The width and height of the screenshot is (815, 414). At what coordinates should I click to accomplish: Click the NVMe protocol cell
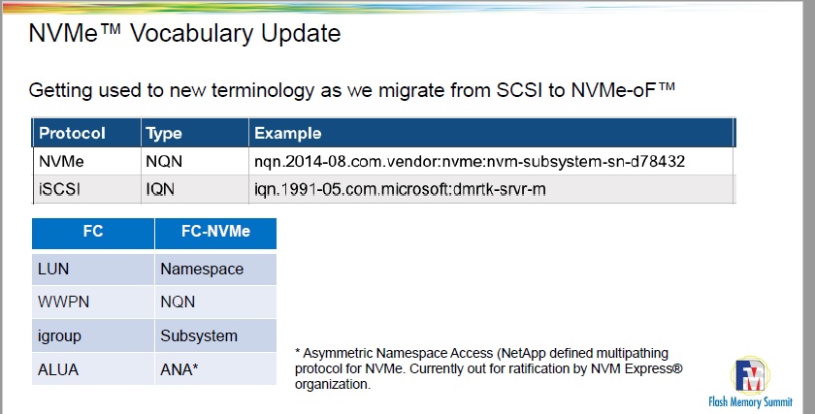[x=60, y=161]
